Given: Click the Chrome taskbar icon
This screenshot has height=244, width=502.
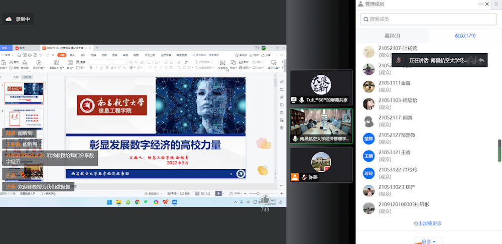Looking at the screenshot, I should pyautogui.click(x=138, y=202).
